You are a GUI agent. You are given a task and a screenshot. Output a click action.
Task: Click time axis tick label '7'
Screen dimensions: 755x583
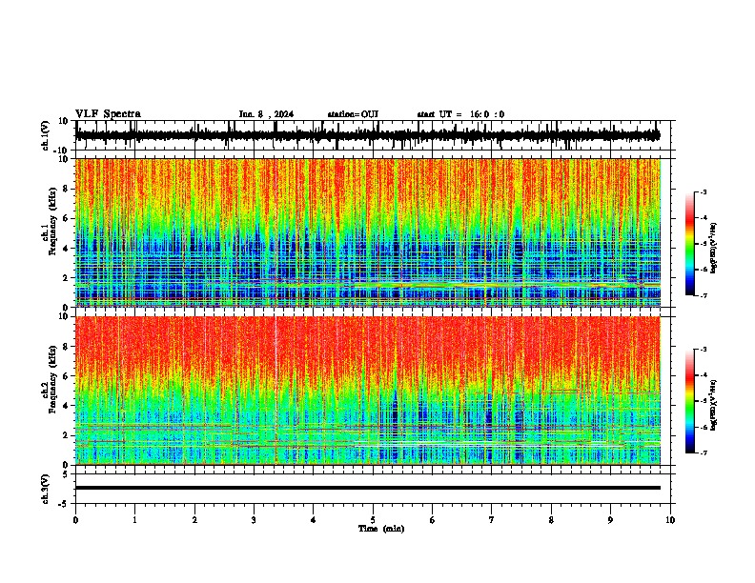pyautogui.click(x=492, y=520)
